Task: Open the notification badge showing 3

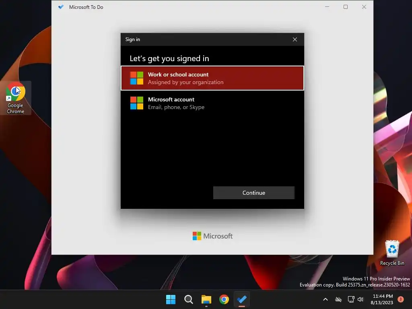Action: [401, 299]
